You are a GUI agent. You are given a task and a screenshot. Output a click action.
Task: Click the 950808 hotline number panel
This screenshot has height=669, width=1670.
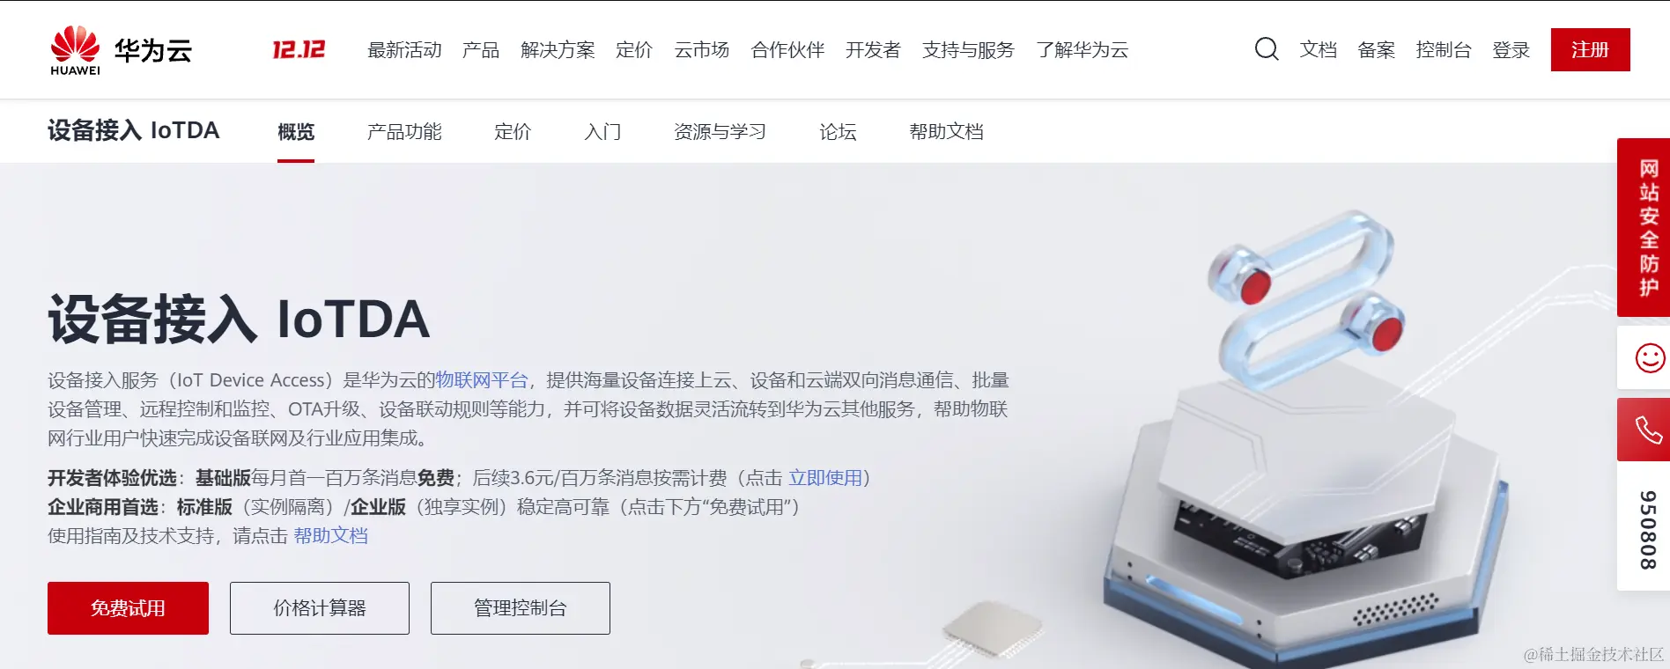pos(1647,529)
